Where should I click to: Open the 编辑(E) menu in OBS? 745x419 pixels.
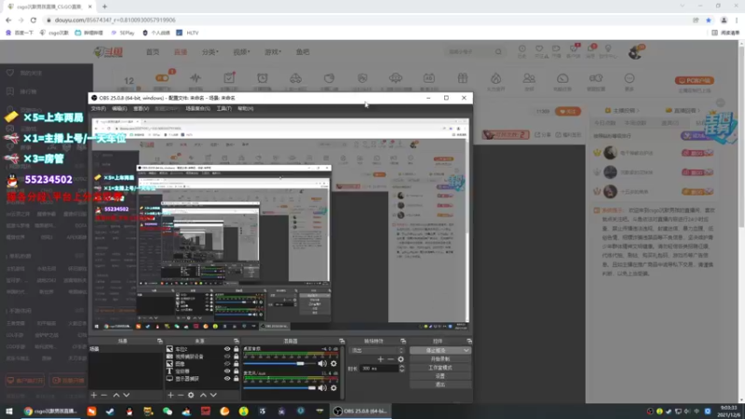click(119, 109)
